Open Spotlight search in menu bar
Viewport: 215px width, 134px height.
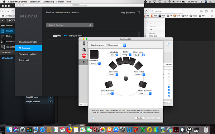(x=201, y=2)
